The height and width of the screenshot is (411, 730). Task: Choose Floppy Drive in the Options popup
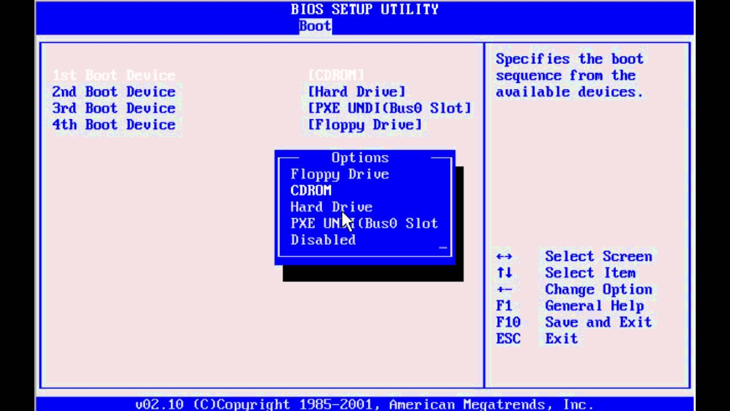click(340, 175)
